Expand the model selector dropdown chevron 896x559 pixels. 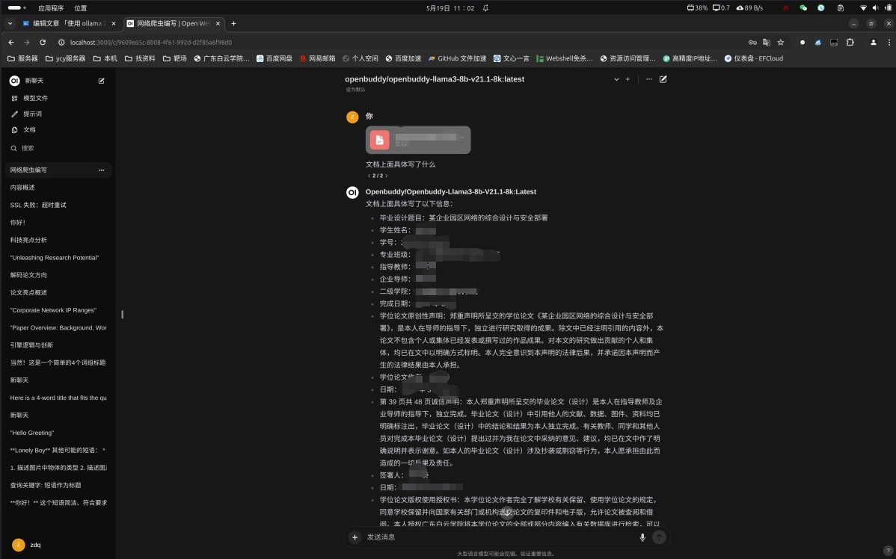616,79
